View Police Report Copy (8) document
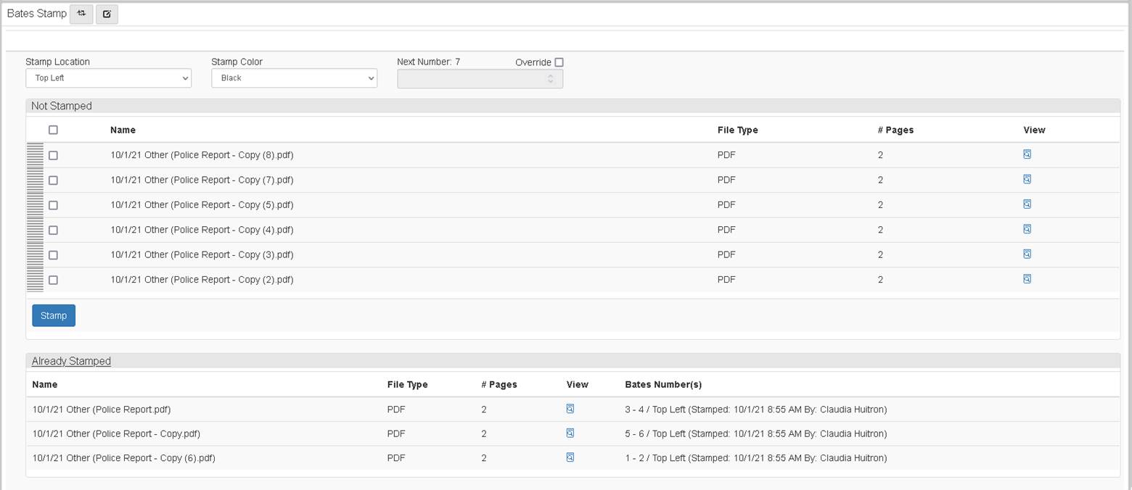 1027,154
